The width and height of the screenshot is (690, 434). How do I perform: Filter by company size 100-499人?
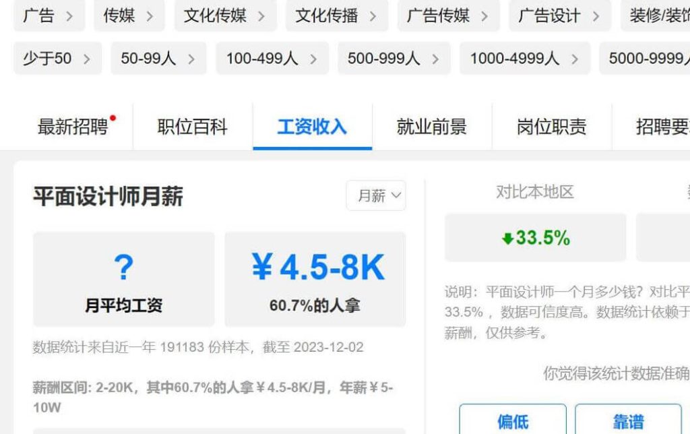pos(272,58)
